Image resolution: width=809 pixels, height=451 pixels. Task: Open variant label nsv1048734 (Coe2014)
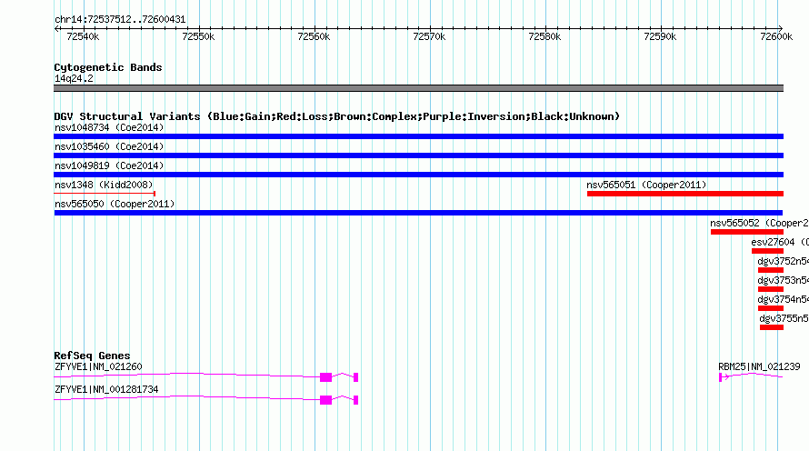pos(109,127)
